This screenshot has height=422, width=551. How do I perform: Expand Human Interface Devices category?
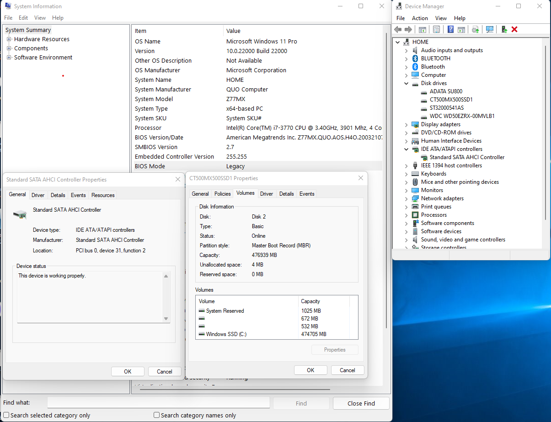pyautogui.click(x=406, y=141)
